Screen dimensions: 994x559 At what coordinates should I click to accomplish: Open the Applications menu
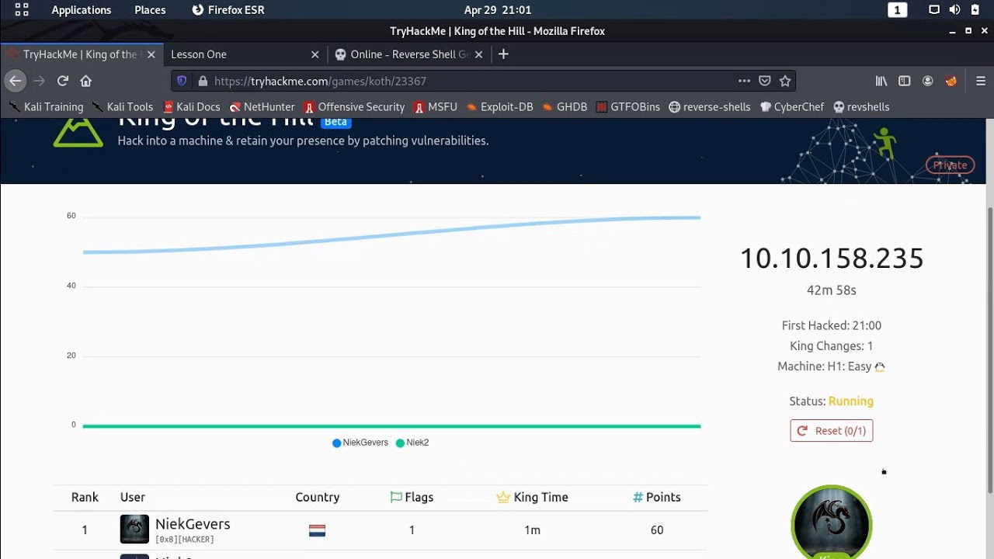[81, 10]
